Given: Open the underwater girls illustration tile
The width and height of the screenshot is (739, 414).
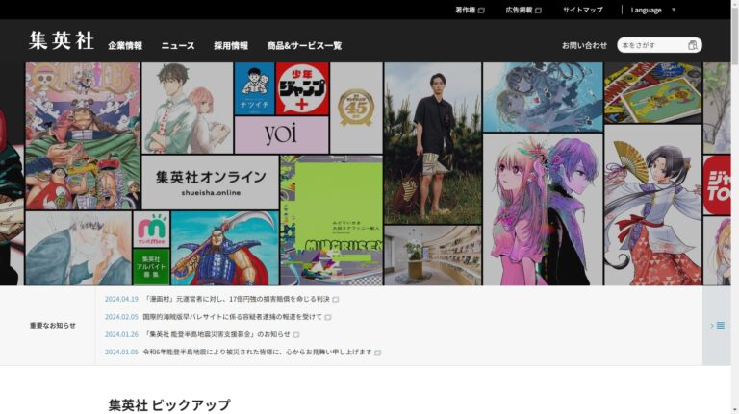Looking at the screenshot, I should click(543, 97).
